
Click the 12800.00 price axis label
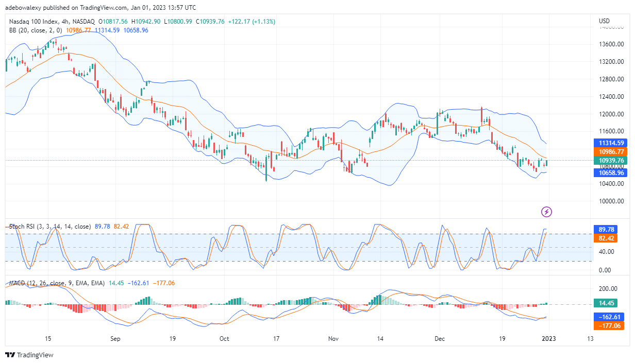tap(611, 79)
